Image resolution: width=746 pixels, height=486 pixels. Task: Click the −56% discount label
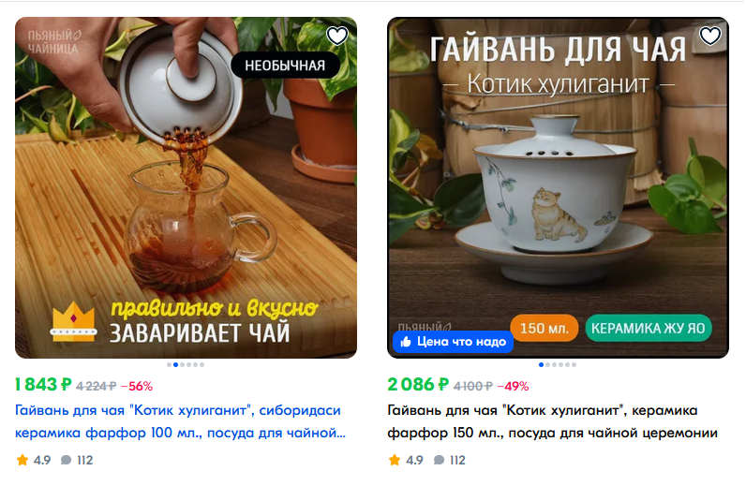137,386
